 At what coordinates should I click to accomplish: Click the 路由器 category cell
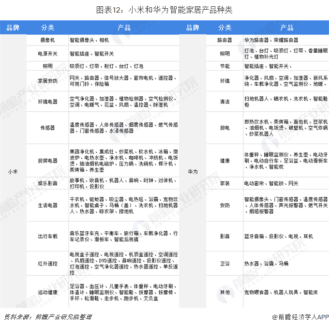click(224, 40)
